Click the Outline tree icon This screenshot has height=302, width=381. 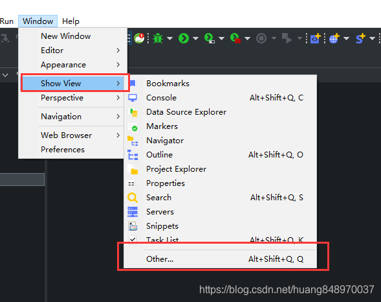133,155
